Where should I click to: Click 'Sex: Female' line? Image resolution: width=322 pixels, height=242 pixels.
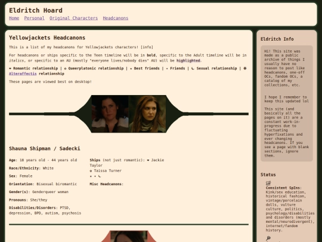click(20, 176)
